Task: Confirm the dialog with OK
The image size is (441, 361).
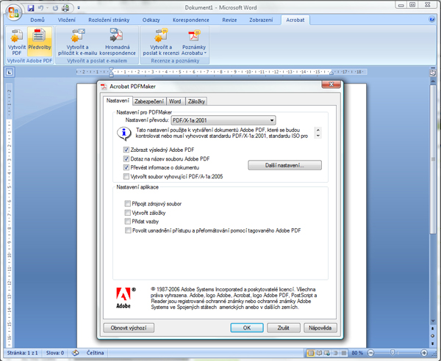Action: (x=247, y=327)
